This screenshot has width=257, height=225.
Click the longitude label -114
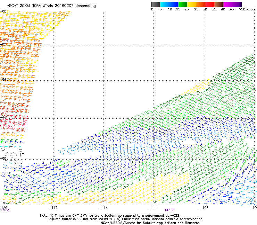click(x=103, y=208)
